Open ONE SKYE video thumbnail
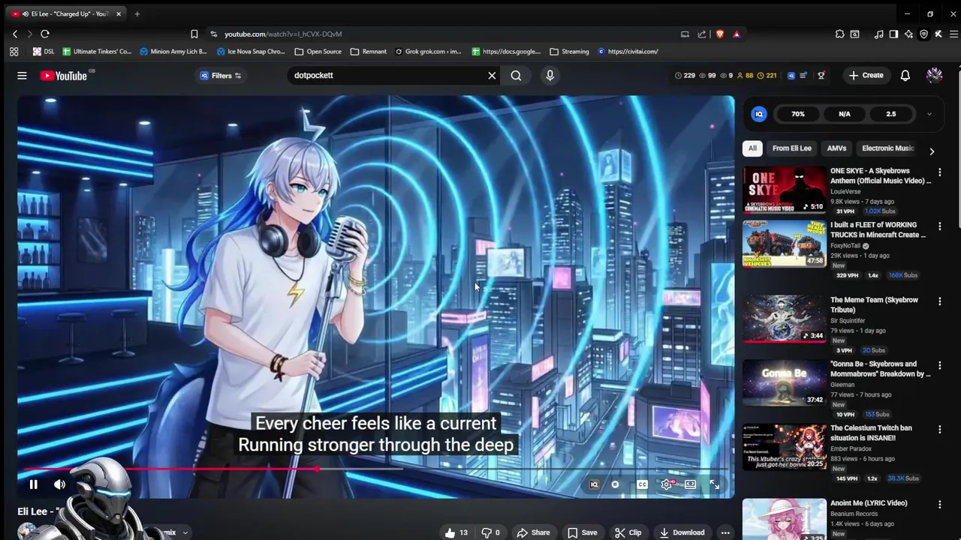 pyautogui.click(x=785, y=190)
